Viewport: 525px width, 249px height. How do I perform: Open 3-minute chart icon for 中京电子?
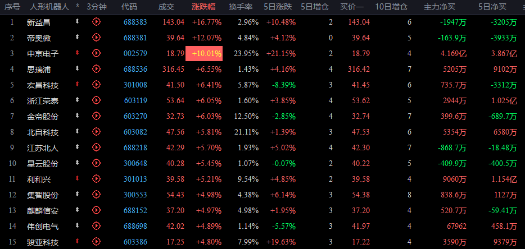97,53
